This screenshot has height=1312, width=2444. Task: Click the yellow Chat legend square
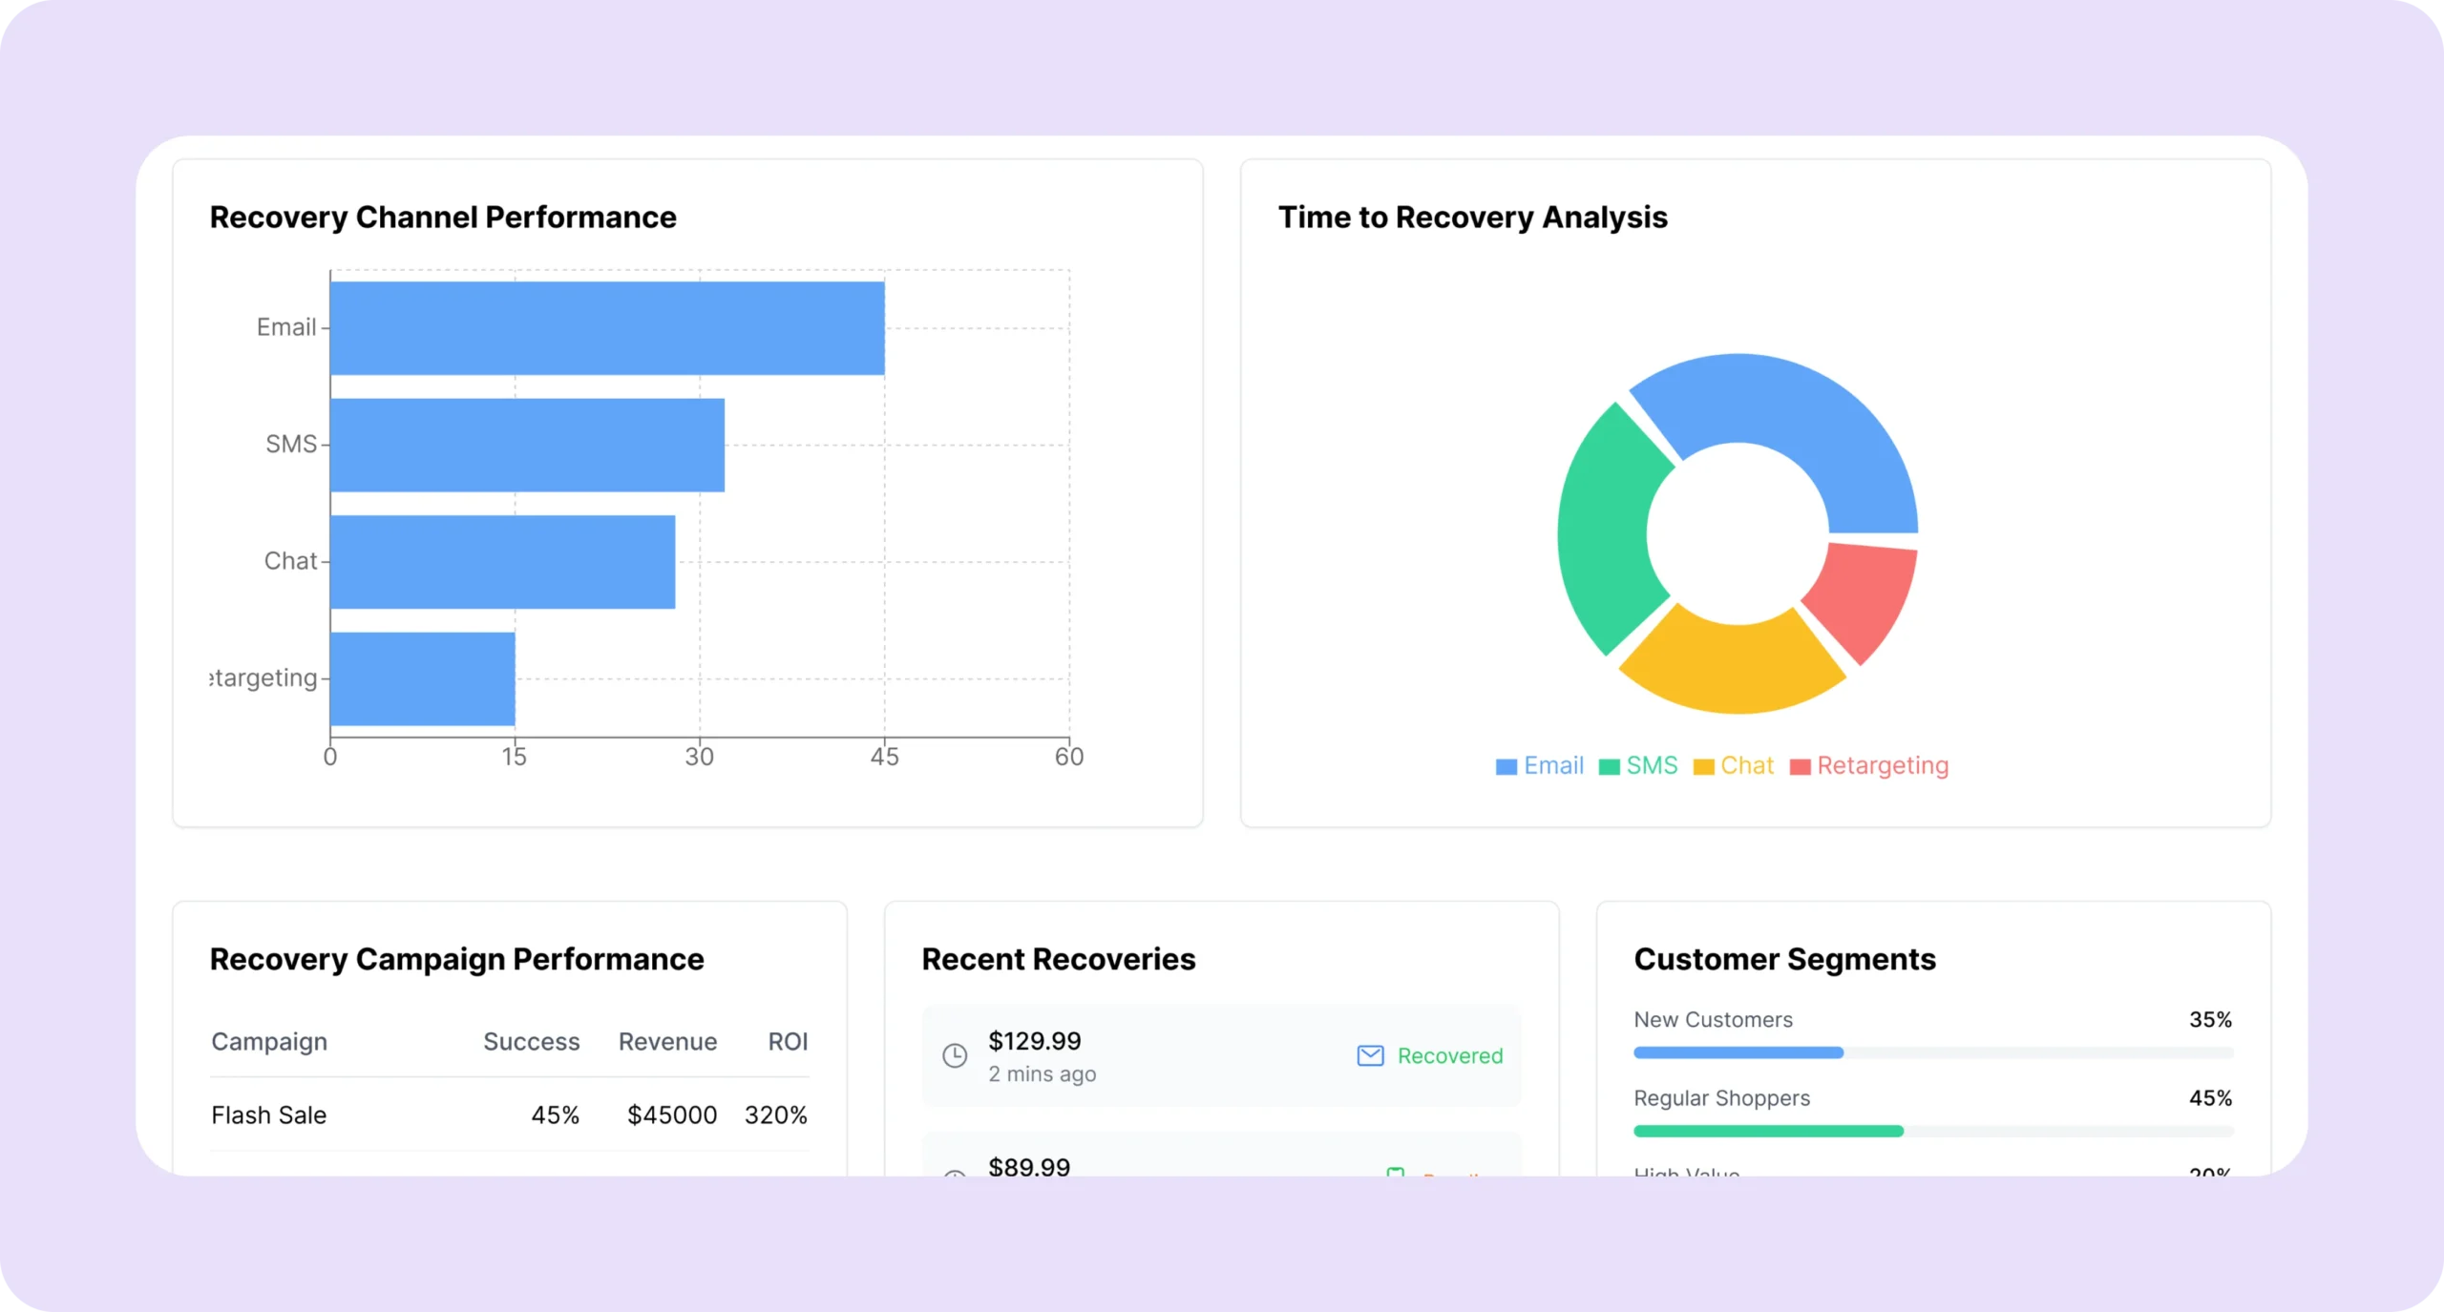pos(1703,767)
